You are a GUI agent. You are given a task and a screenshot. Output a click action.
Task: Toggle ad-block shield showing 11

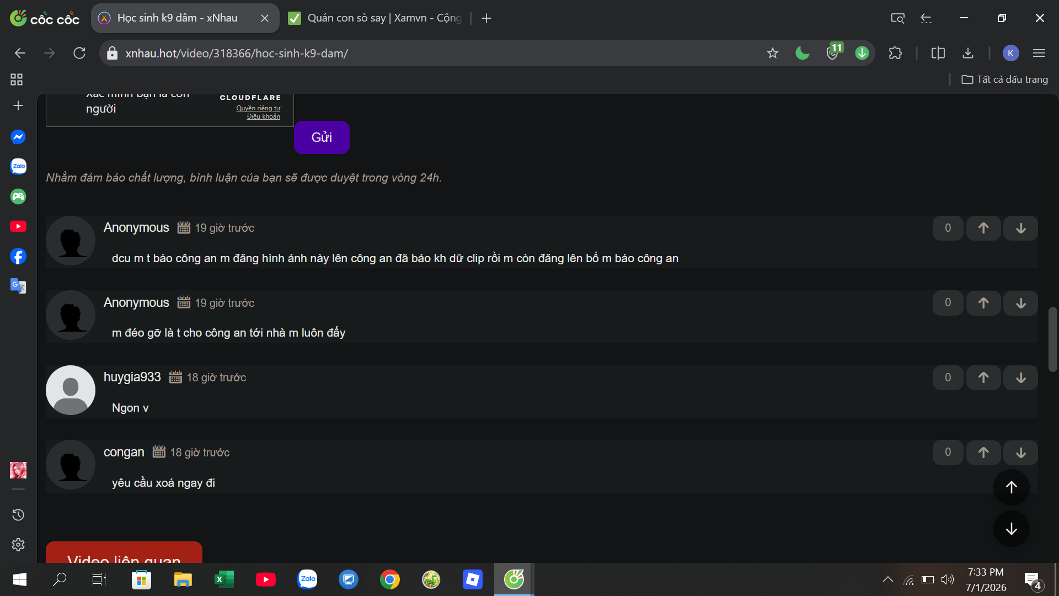tap(833, 53)
